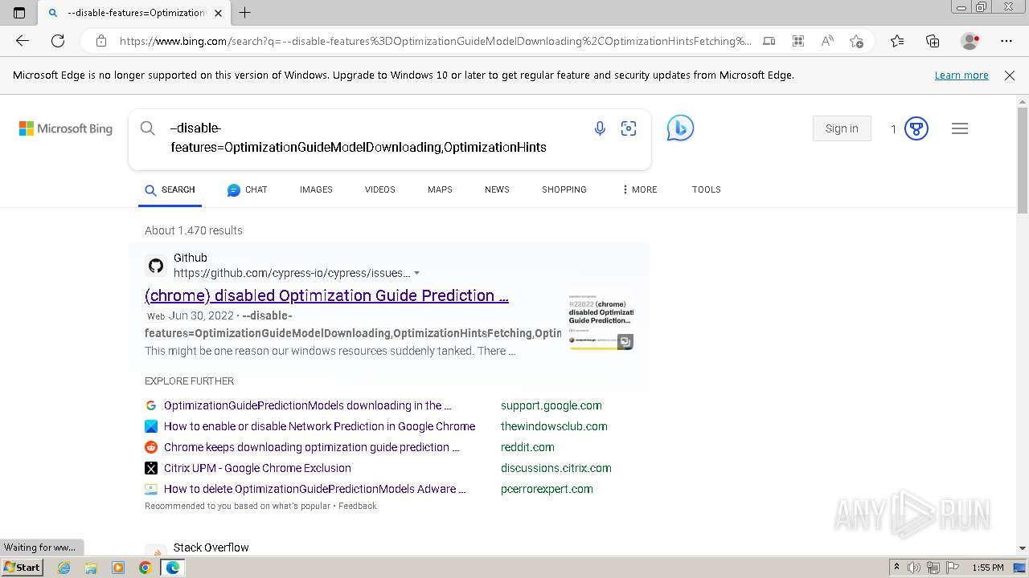Viewport: 1029px width, 578px height.
Task: Add this page to favorites star icon
Action: coord(857,41)
